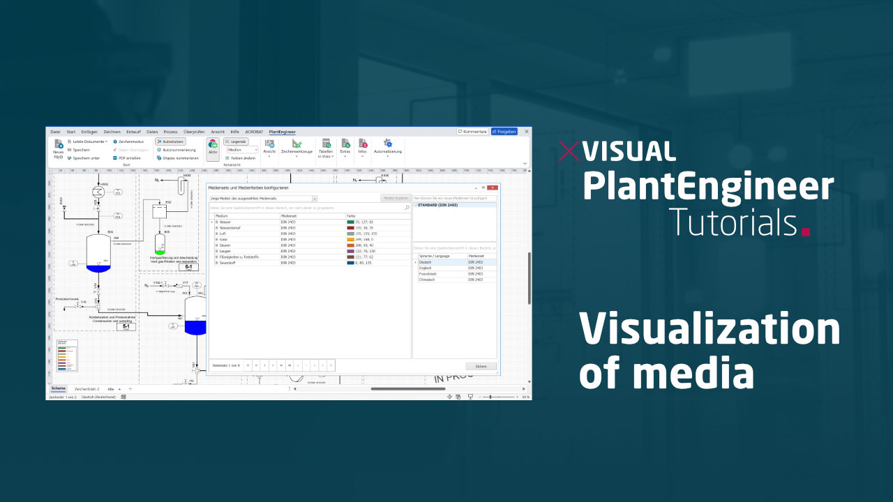Select the Deutsch language row

[456, 262]
